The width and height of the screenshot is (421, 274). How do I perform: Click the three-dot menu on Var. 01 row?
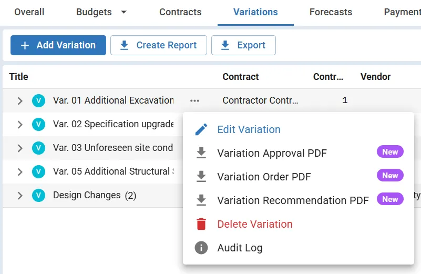(195, 100)
